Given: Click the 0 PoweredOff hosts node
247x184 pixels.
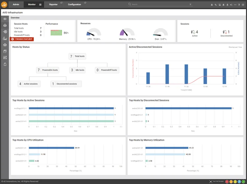Looking at the screenshot, I should point(107,70).
